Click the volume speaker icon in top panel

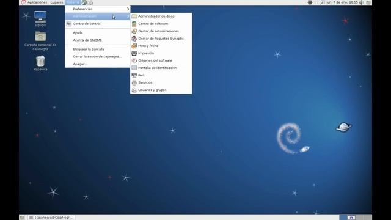(361, 2)
